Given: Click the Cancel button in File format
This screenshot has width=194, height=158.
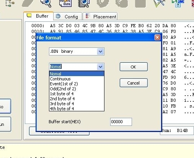Looking at the screenshot, I should [x=134, y=83].
